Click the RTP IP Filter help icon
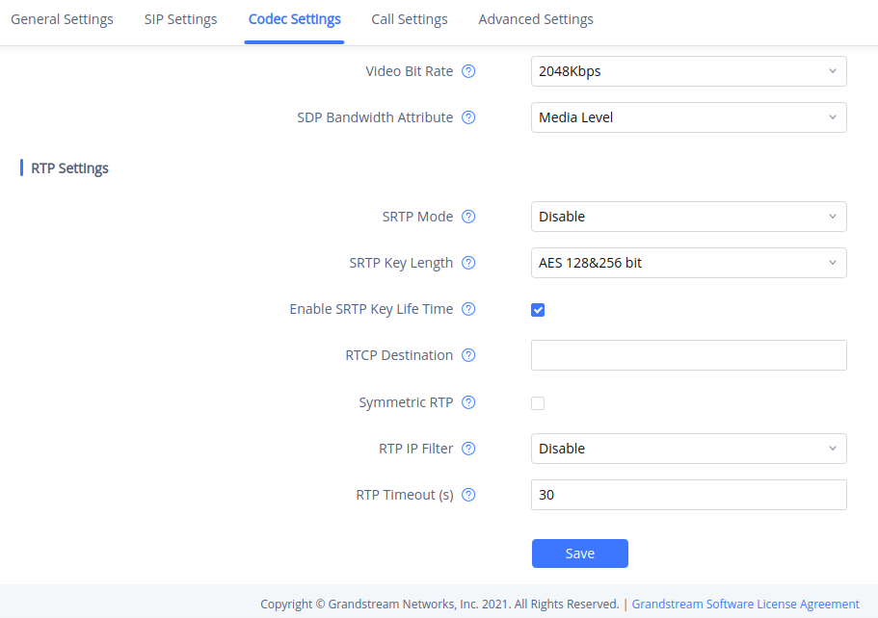878x618 pixels. coord(468,449)
